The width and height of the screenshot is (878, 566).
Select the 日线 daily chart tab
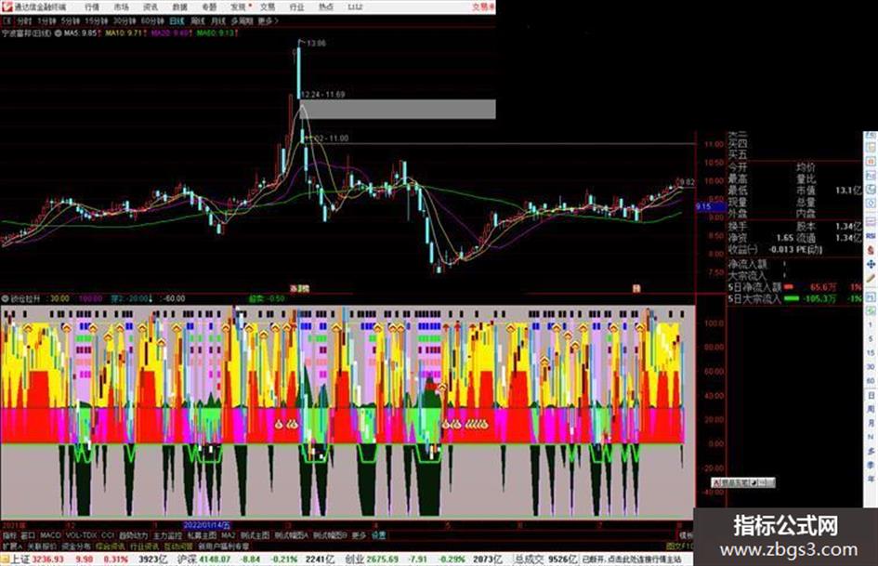click(177, 20)
